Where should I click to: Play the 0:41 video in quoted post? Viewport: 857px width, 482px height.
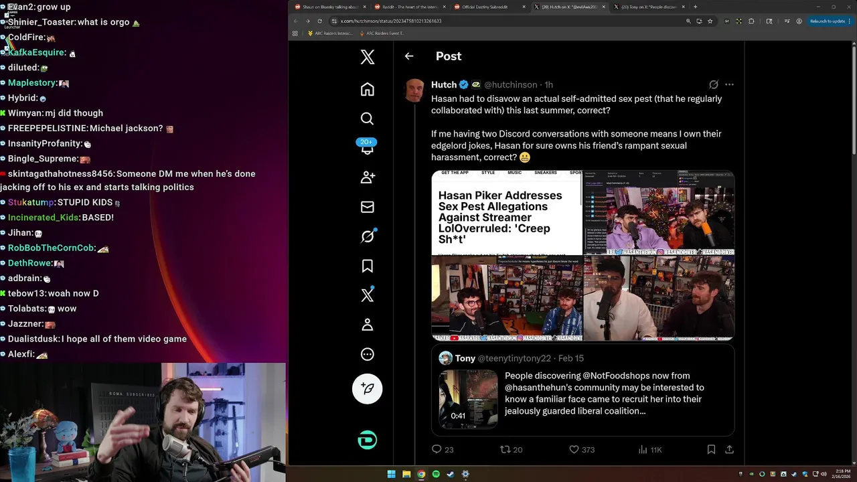pyautogui.click(x=468, y=399)
